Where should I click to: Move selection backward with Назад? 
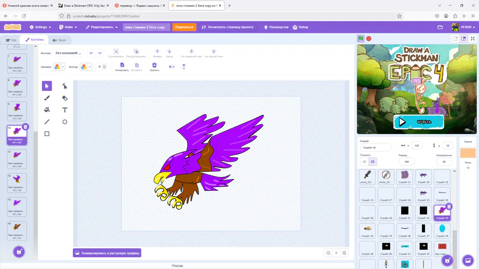pyautogui.click(x=169, y=51)
